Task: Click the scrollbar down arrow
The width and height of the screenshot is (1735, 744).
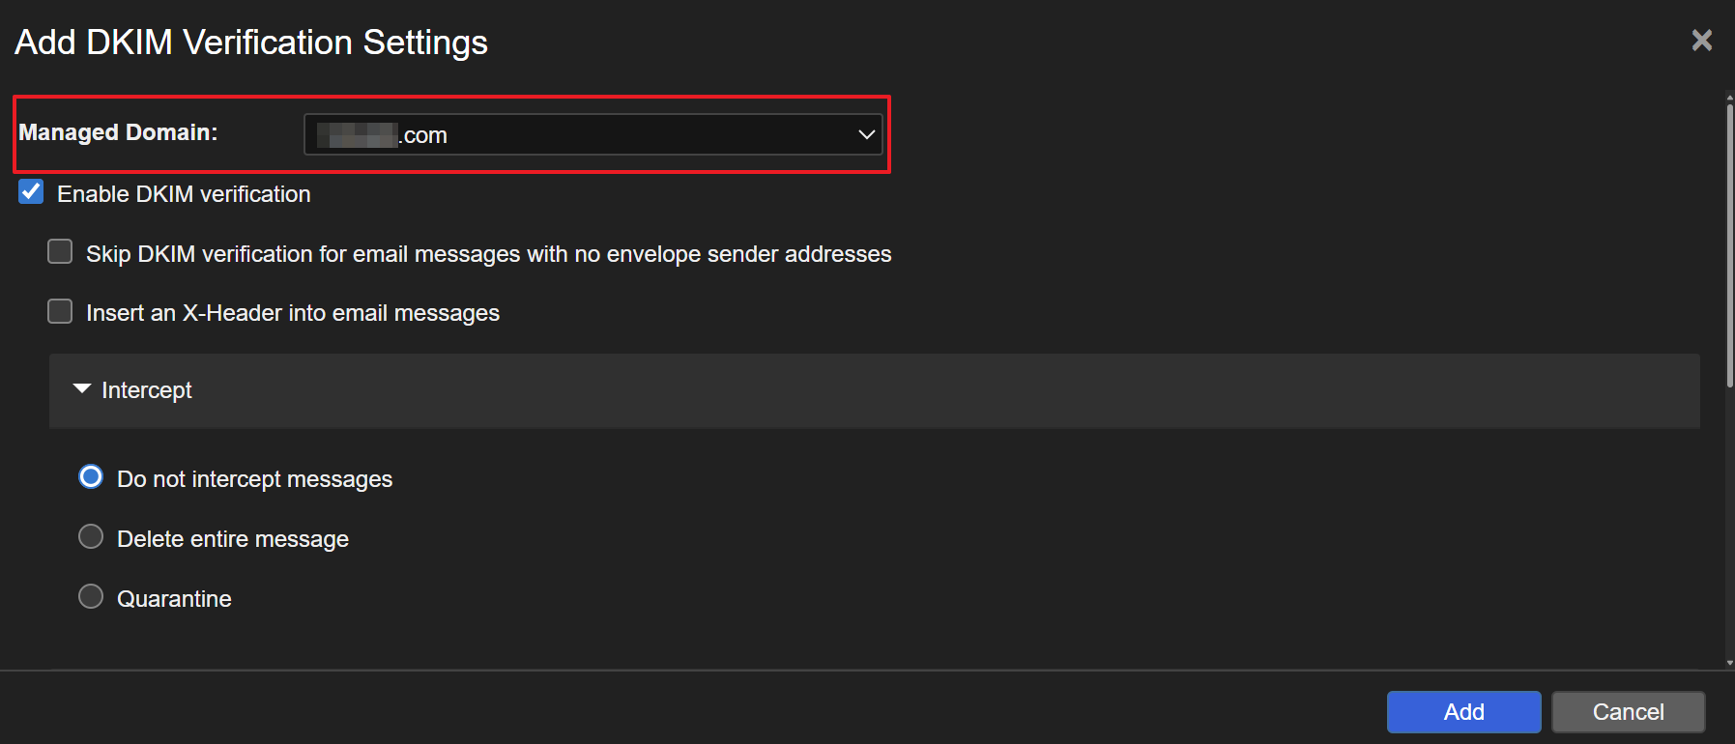Action: click(x=1729, y=663)
